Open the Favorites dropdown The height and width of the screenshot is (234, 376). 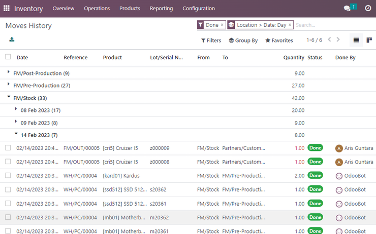[279, 41]
